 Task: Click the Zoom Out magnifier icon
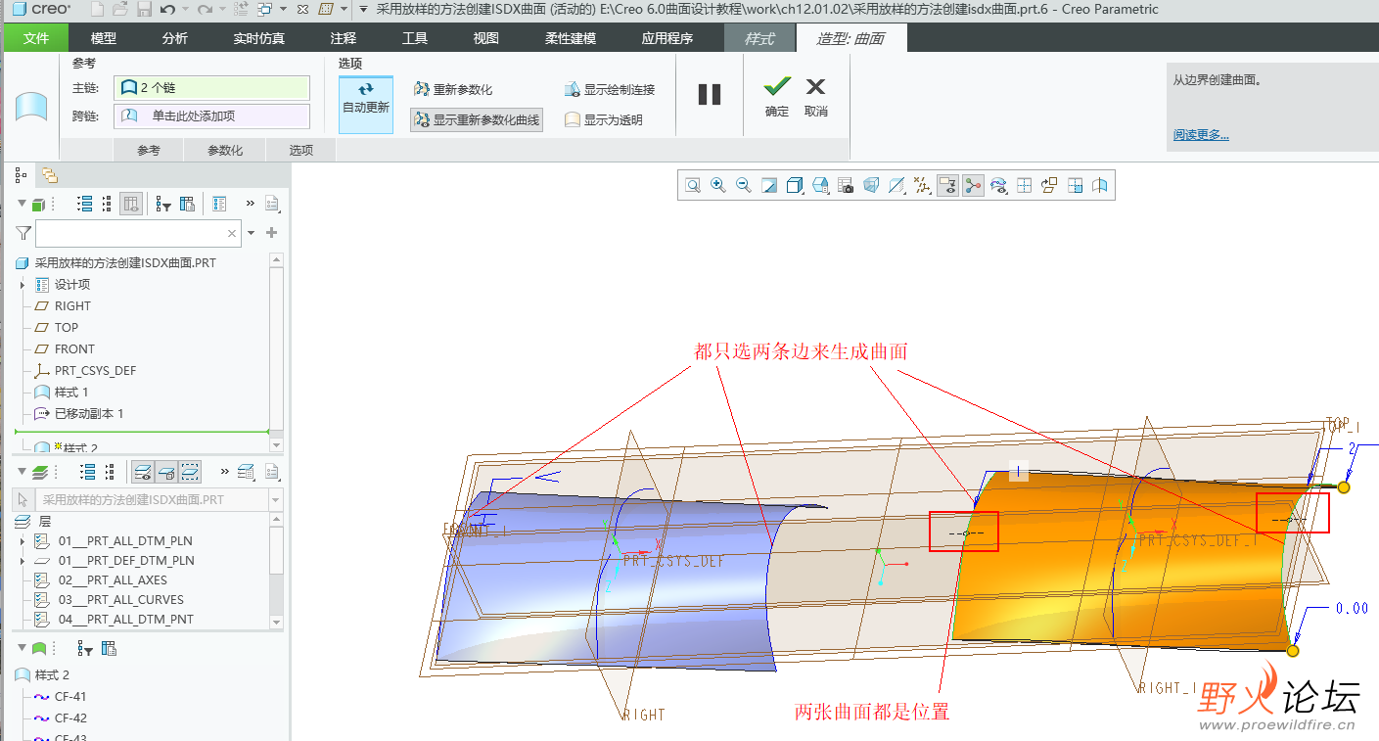(x=744, y=185)
